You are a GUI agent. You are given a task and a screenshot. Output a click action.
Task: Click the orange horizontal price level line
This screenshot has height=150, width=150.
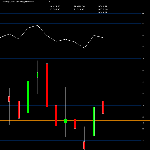(x=75, y=121)
